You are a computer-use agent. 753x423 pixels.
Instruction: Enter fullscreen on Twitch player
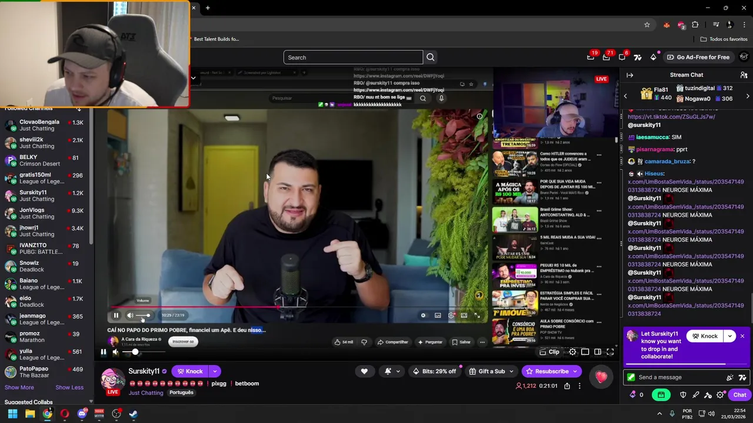pyautogui.click(x=610, y=352)
